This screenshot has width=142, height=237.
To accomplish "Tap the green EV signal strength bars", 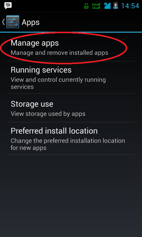I will pos(96,4).
